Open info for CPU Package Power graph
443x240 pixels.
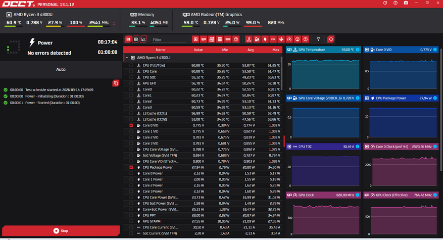click(435, 98)
